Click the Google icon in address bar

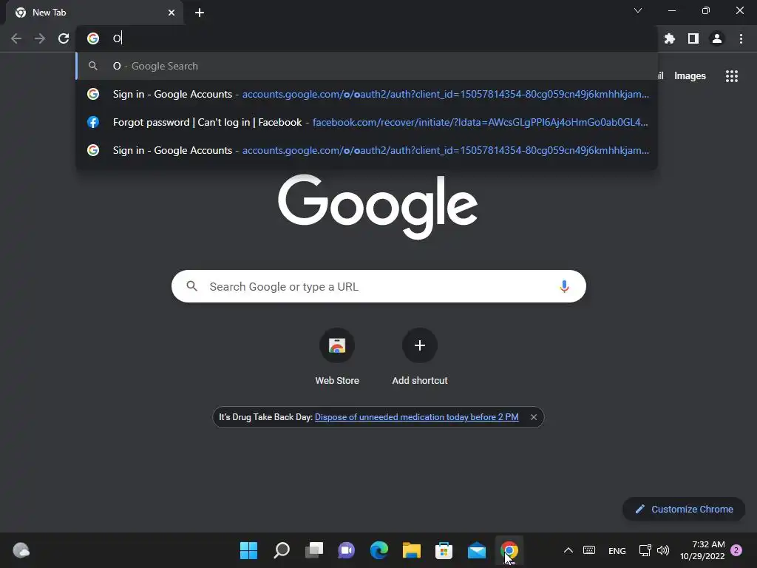click(x=93, y=38)
